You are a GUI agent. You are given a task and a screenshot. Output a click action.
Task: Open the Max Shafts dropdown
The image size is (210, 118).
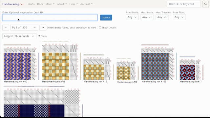[147, 17]
